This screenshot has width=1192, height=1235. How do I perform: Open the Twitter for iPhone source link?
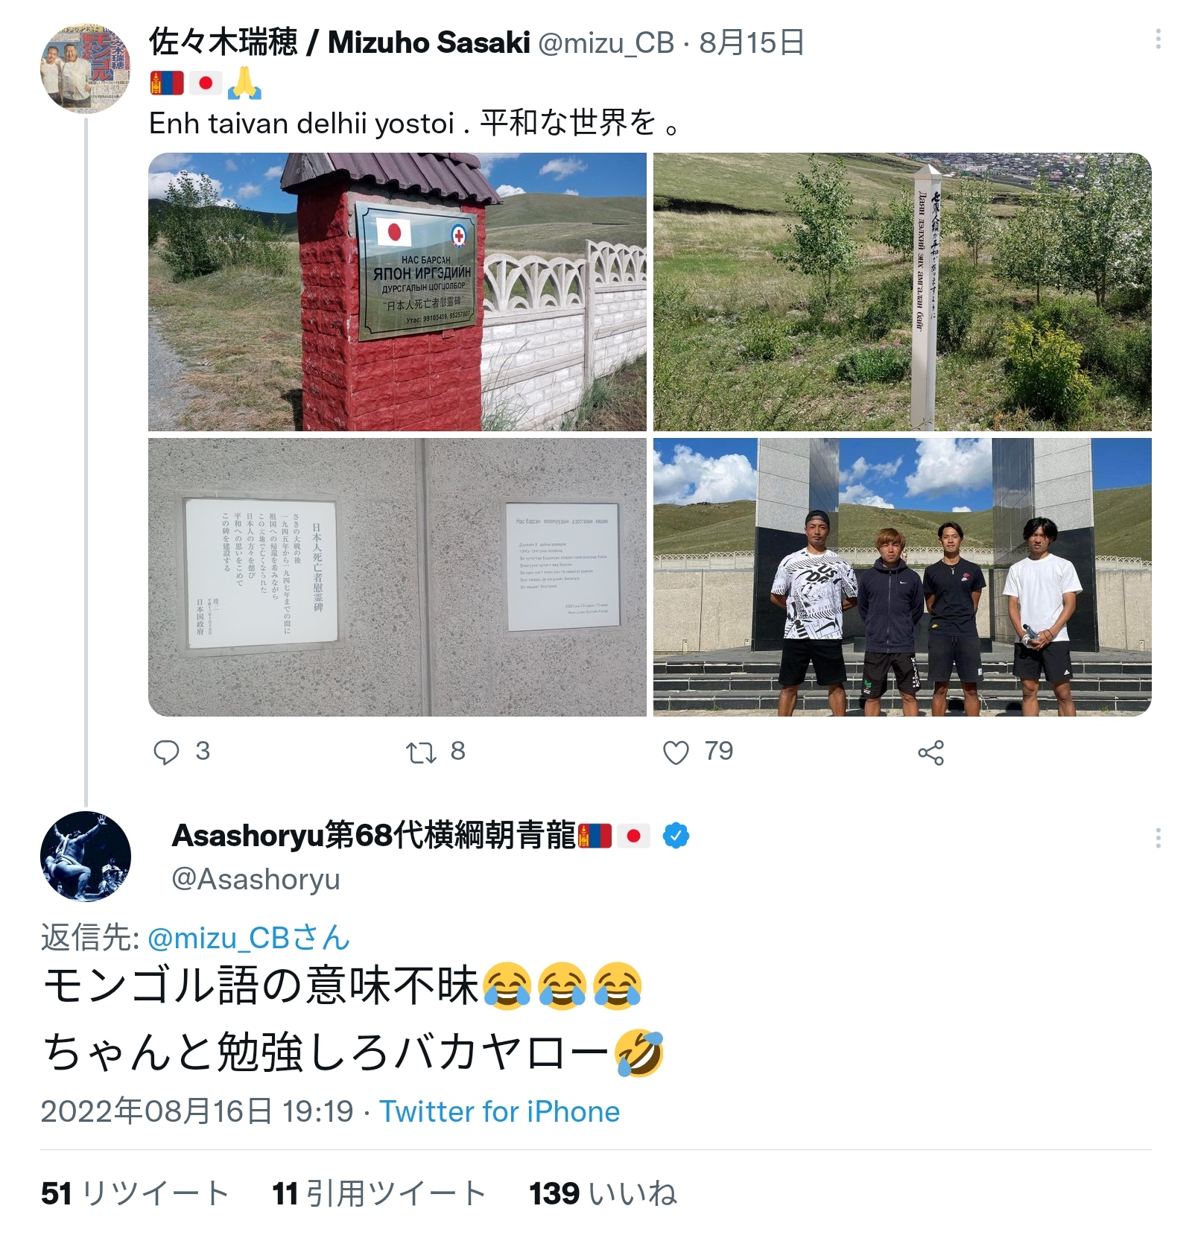[500, 1111]
